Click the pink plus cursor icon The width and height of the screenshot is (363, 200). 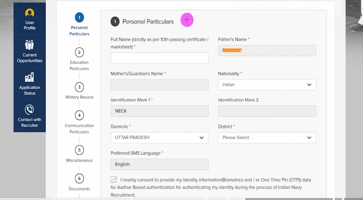[x=187, y=20]
